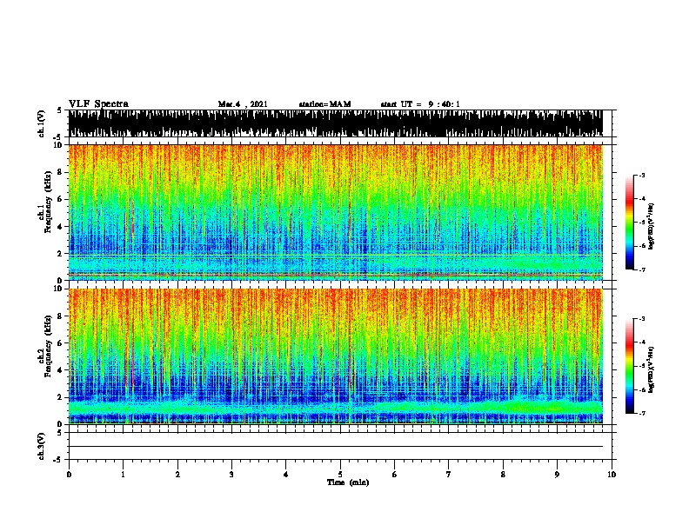Click the "-3" value on ch.1 color scale

tap(642, 175)
